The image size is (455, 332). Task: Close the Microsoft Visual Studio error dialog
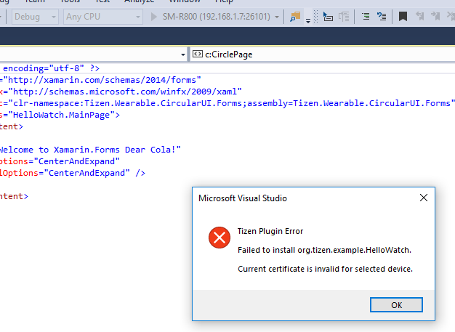click(x=424, y=198)
